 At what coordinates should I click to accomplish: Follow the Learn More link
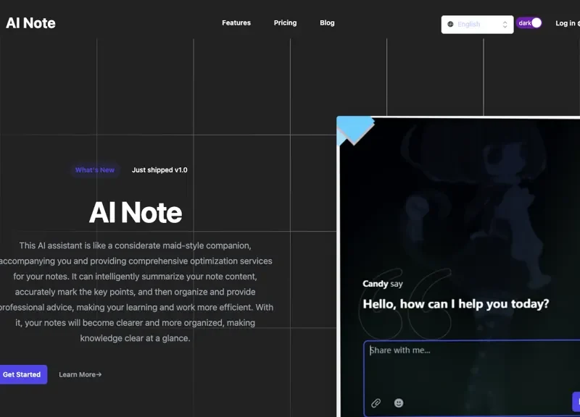point(79,374)
